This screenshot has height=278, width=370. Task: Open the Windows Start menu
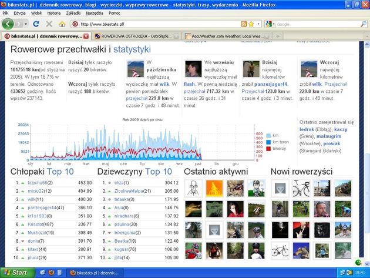tap(16, 273)
